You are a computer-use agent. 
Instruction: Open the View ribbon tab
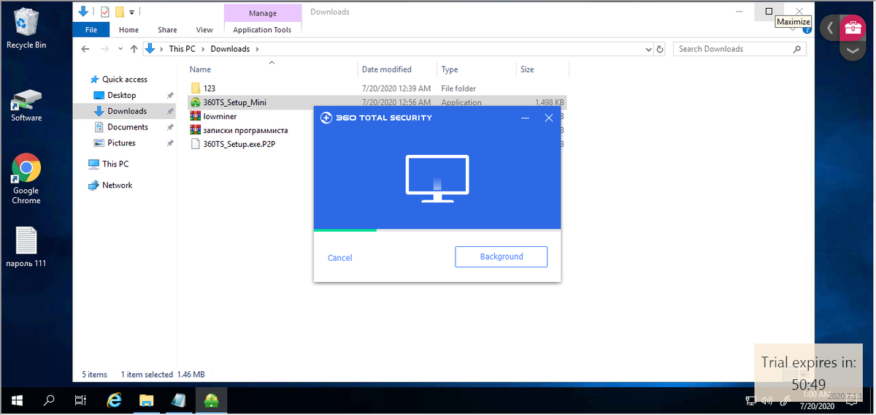204,30
